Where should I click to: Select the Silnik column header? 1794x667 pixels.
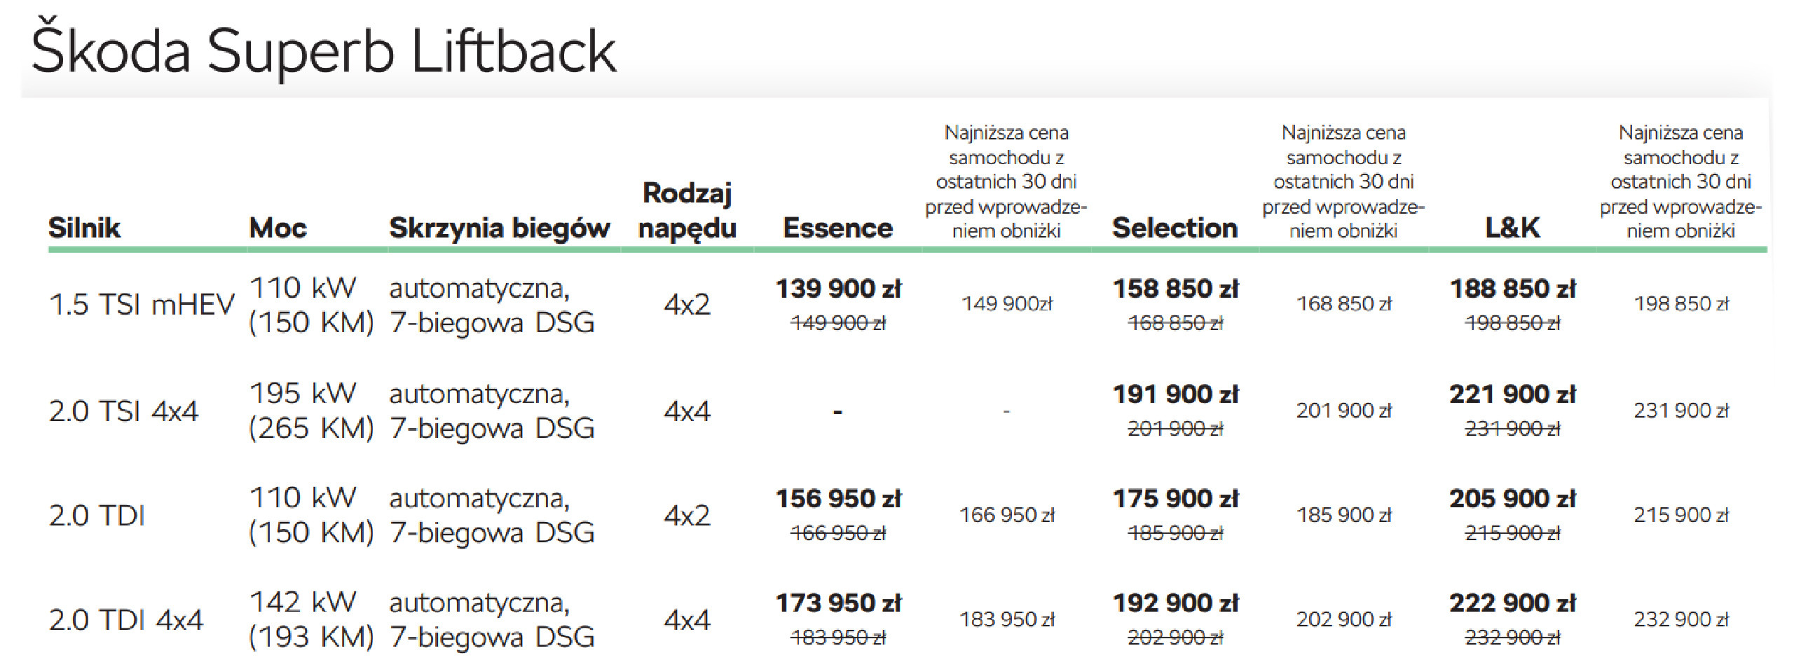click(84, 228)
